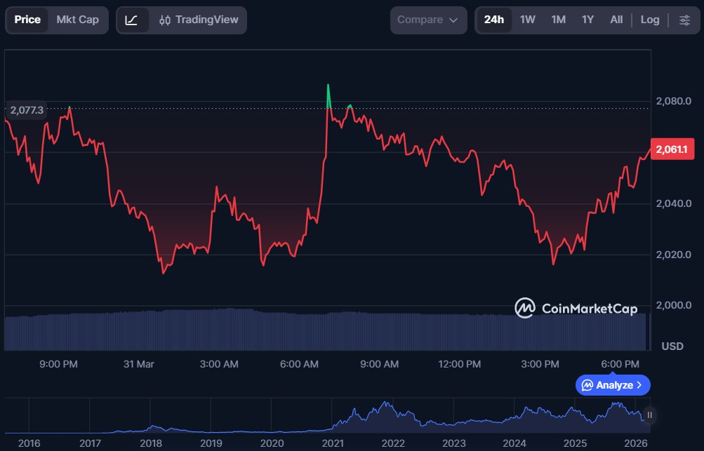
Task: Show the 1M time range
Action: click(558, 20)
